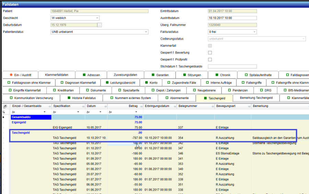This screenshot has height=194, width=309.
Task: Open the Patientenstatus dropdown
Action: click(x=146, y=32)
